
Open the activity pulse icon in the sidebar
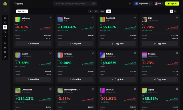pyautogui.click(x=5, y=36)
